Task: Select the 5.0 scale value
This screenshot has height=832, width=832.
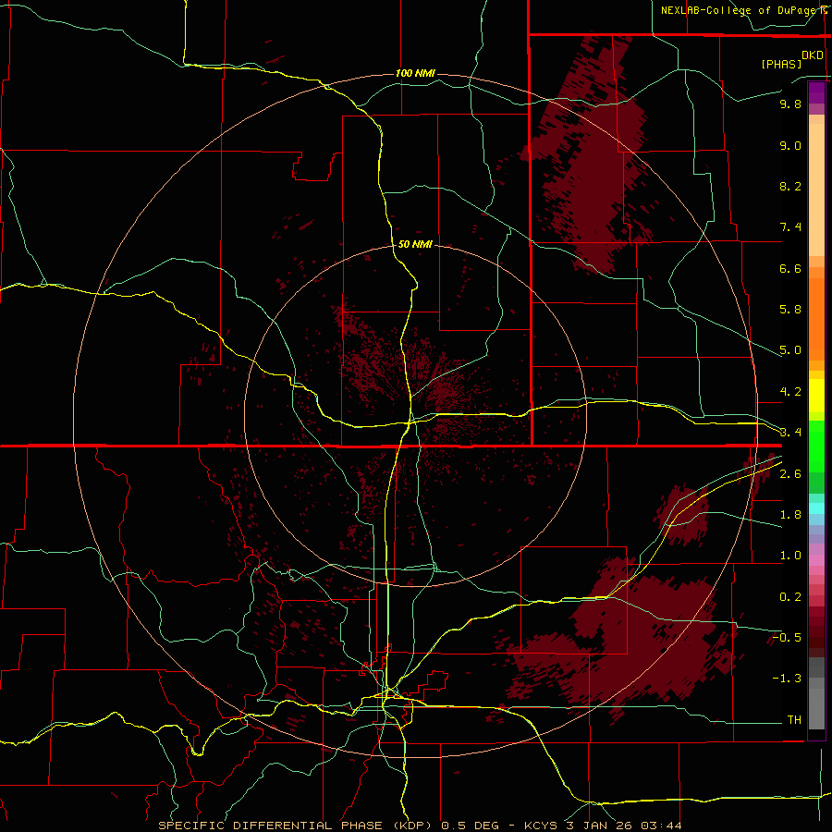Action: 790,350
